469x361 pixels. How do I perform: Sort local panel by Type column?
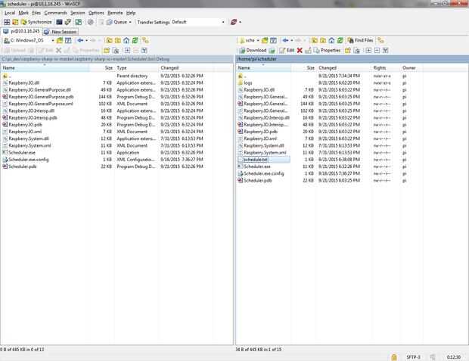pyautogui.click(x=136, y=68)
